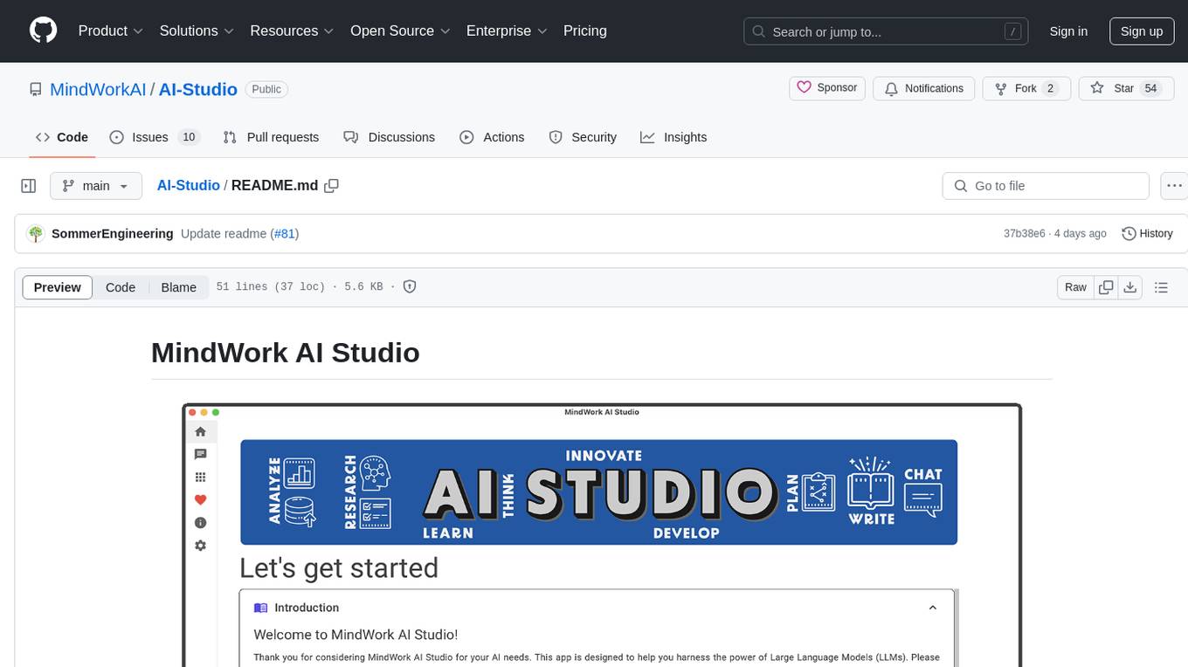Click the chat icon in app sidebar

[200, 454]
